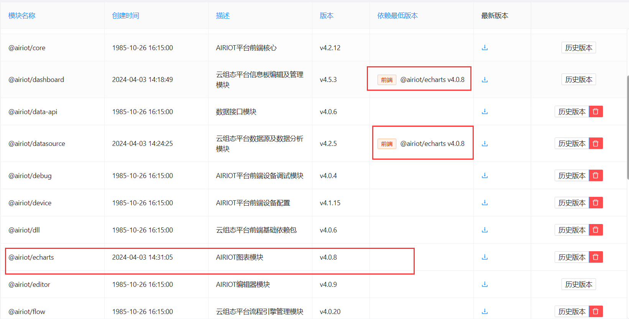Download latest version of @airiot/core
The height and width of the screenshot is (319, 629).
click(x=484, y=47)
